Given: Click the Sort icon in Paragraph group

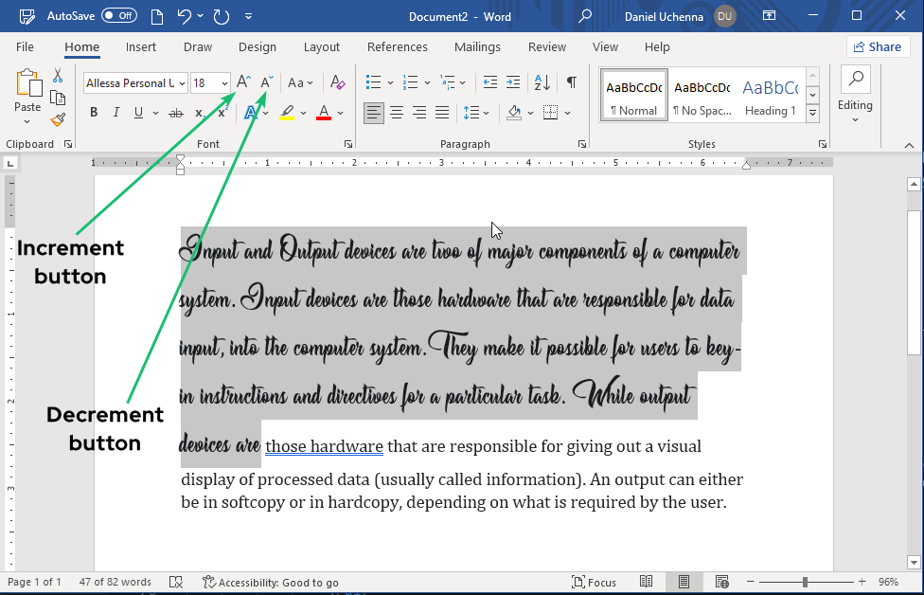Looking at the screenshot, I should pyautogui.click(x=541, y=82).
